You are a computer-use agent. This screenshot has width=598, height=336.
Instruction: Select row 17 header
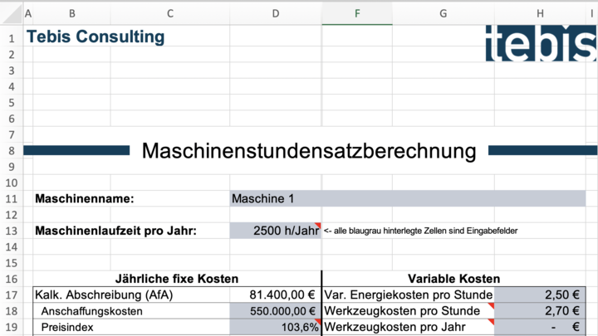[x=11, y=295]
